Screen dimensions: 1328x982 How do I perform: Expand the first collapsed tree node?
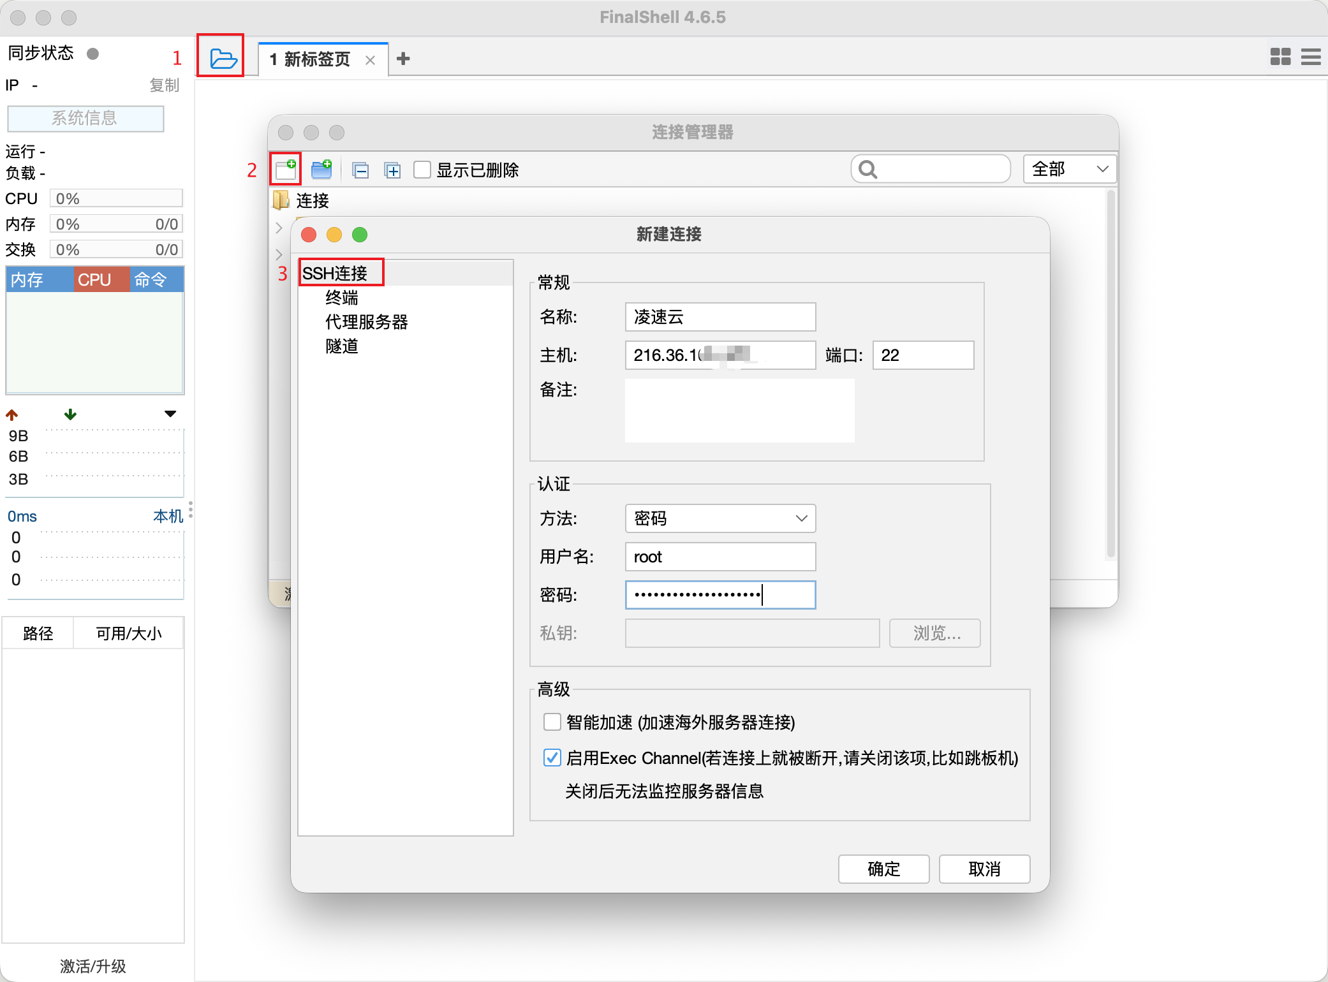(x=279, y=228)
